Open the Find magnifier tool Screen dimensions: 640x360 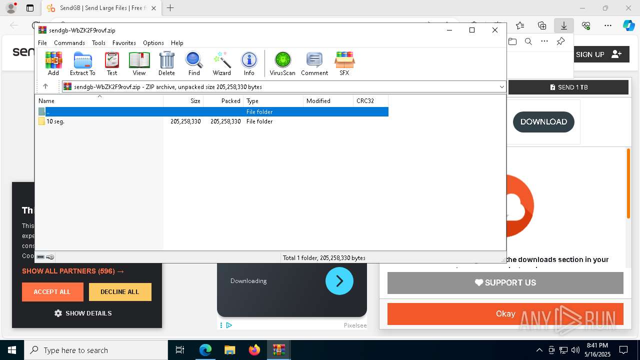coord(194,63)
